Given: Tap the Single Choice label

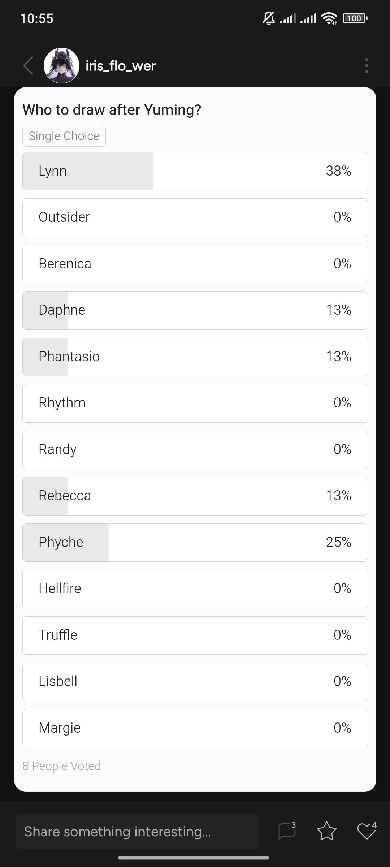Looking at the screenshot, I should pyautogui.click(x=64, y=136).
